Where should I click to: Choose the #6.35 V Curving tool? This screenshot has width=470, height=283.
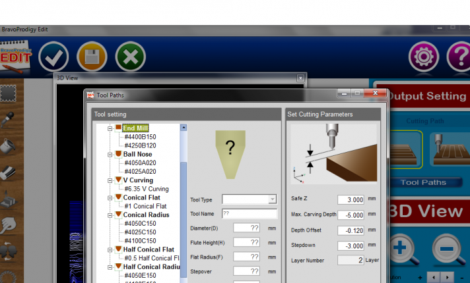146,189
